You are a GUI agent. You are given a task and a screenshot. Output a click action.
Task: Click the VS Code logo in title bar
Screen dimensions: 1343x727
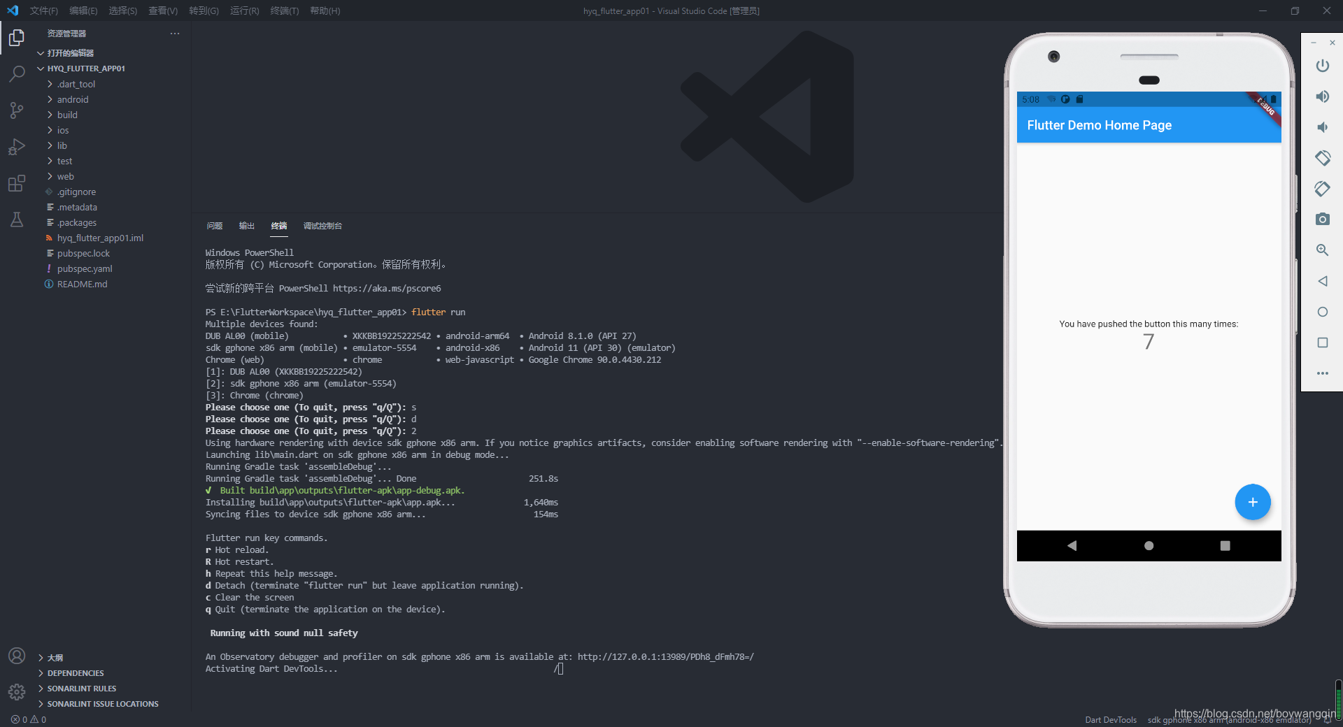[13, 10]
